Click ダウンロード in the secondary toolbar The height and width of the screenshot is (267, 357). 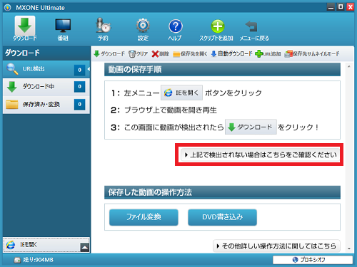pyautogui.click(x=109, y=54)
